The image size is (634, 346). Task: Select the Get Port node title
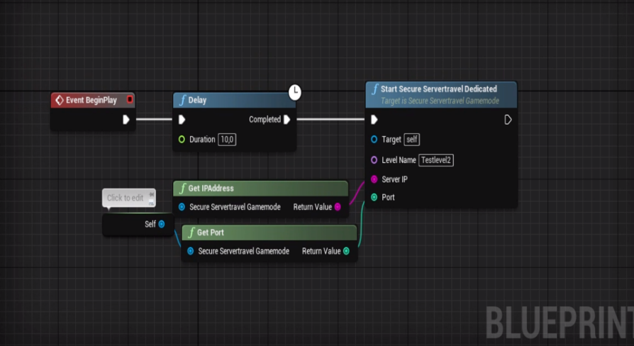210,233
